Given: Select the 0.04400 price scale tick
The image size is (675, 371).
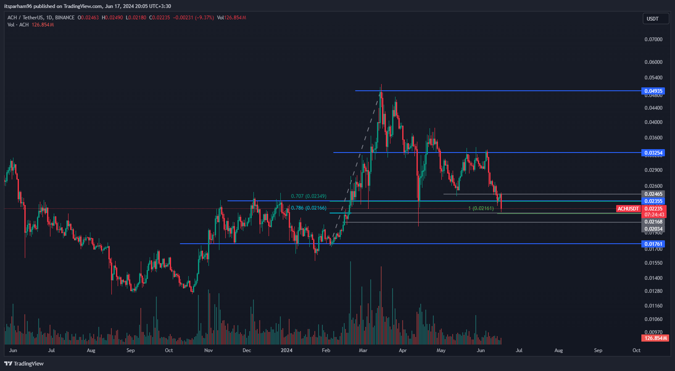Looking at the screenshot, I should (x=654, y=108).
